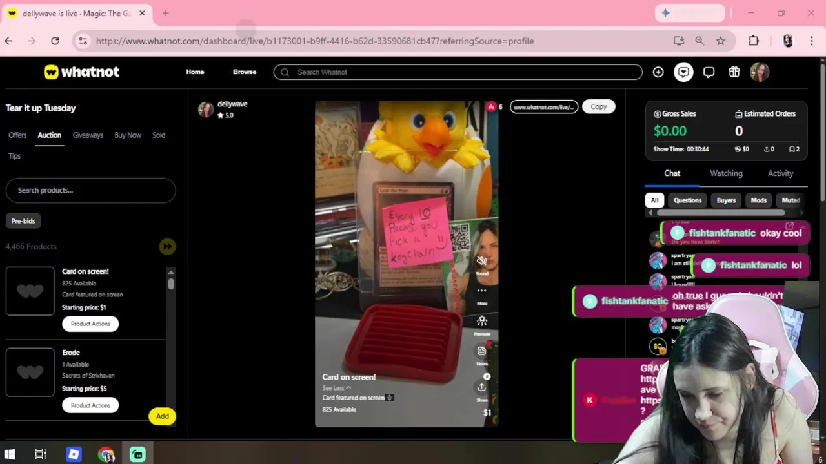
Task: Open the profile avatar in Whatnot header
Action: tap(760, 72)
